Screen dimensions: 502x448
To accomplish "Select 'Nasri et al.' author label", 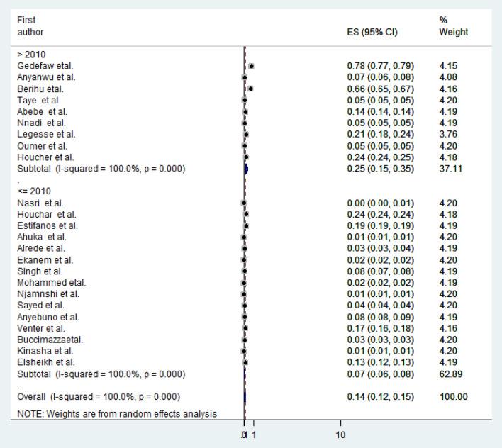I will (40, 203).
